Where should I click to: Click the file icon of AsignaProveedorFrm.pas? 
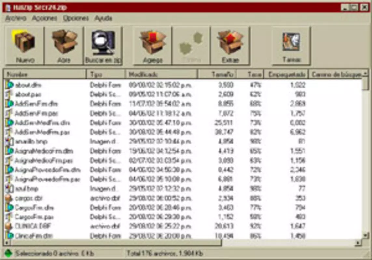pos(9,179)
